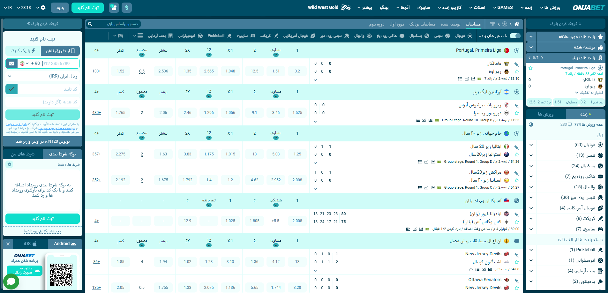
Task: Select the iOS app tab
Action: (x=30, y=244)
